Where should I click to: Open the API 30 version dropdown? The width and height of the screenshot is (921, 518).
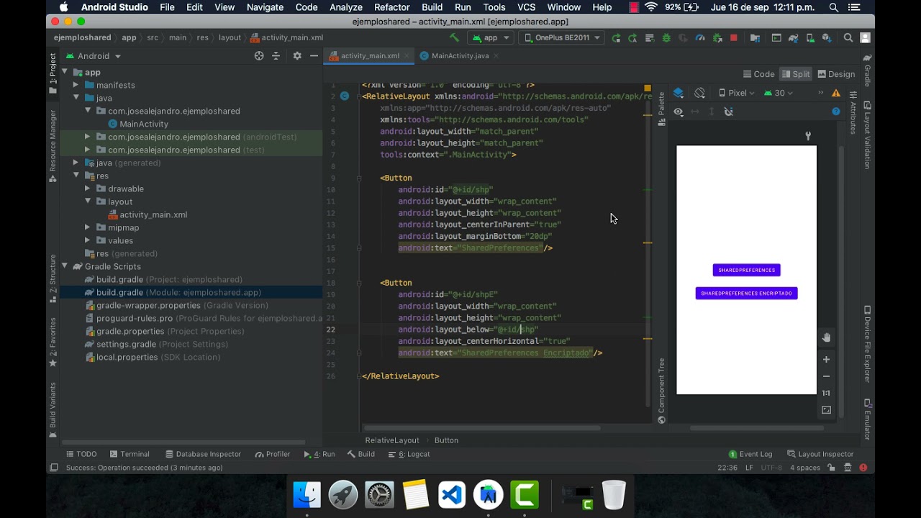coord(779,93)
